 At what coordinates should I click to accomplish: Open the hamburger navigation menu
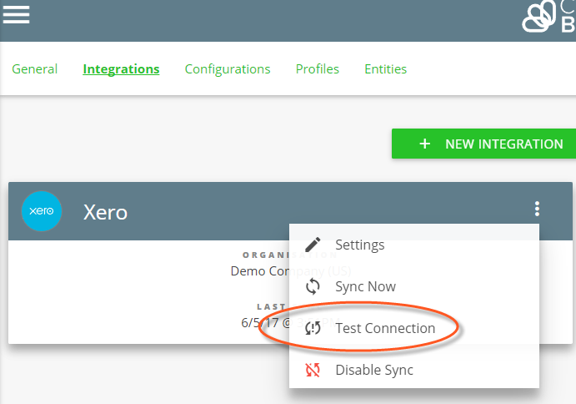click(x=16, y=15)
